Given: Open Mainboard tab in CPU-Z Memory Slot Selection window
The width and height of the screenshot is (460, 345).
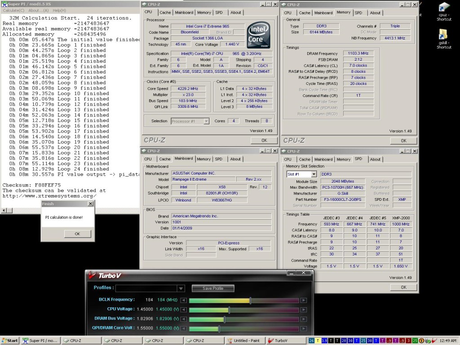Looking at the screenshot, I should point(323,159).
